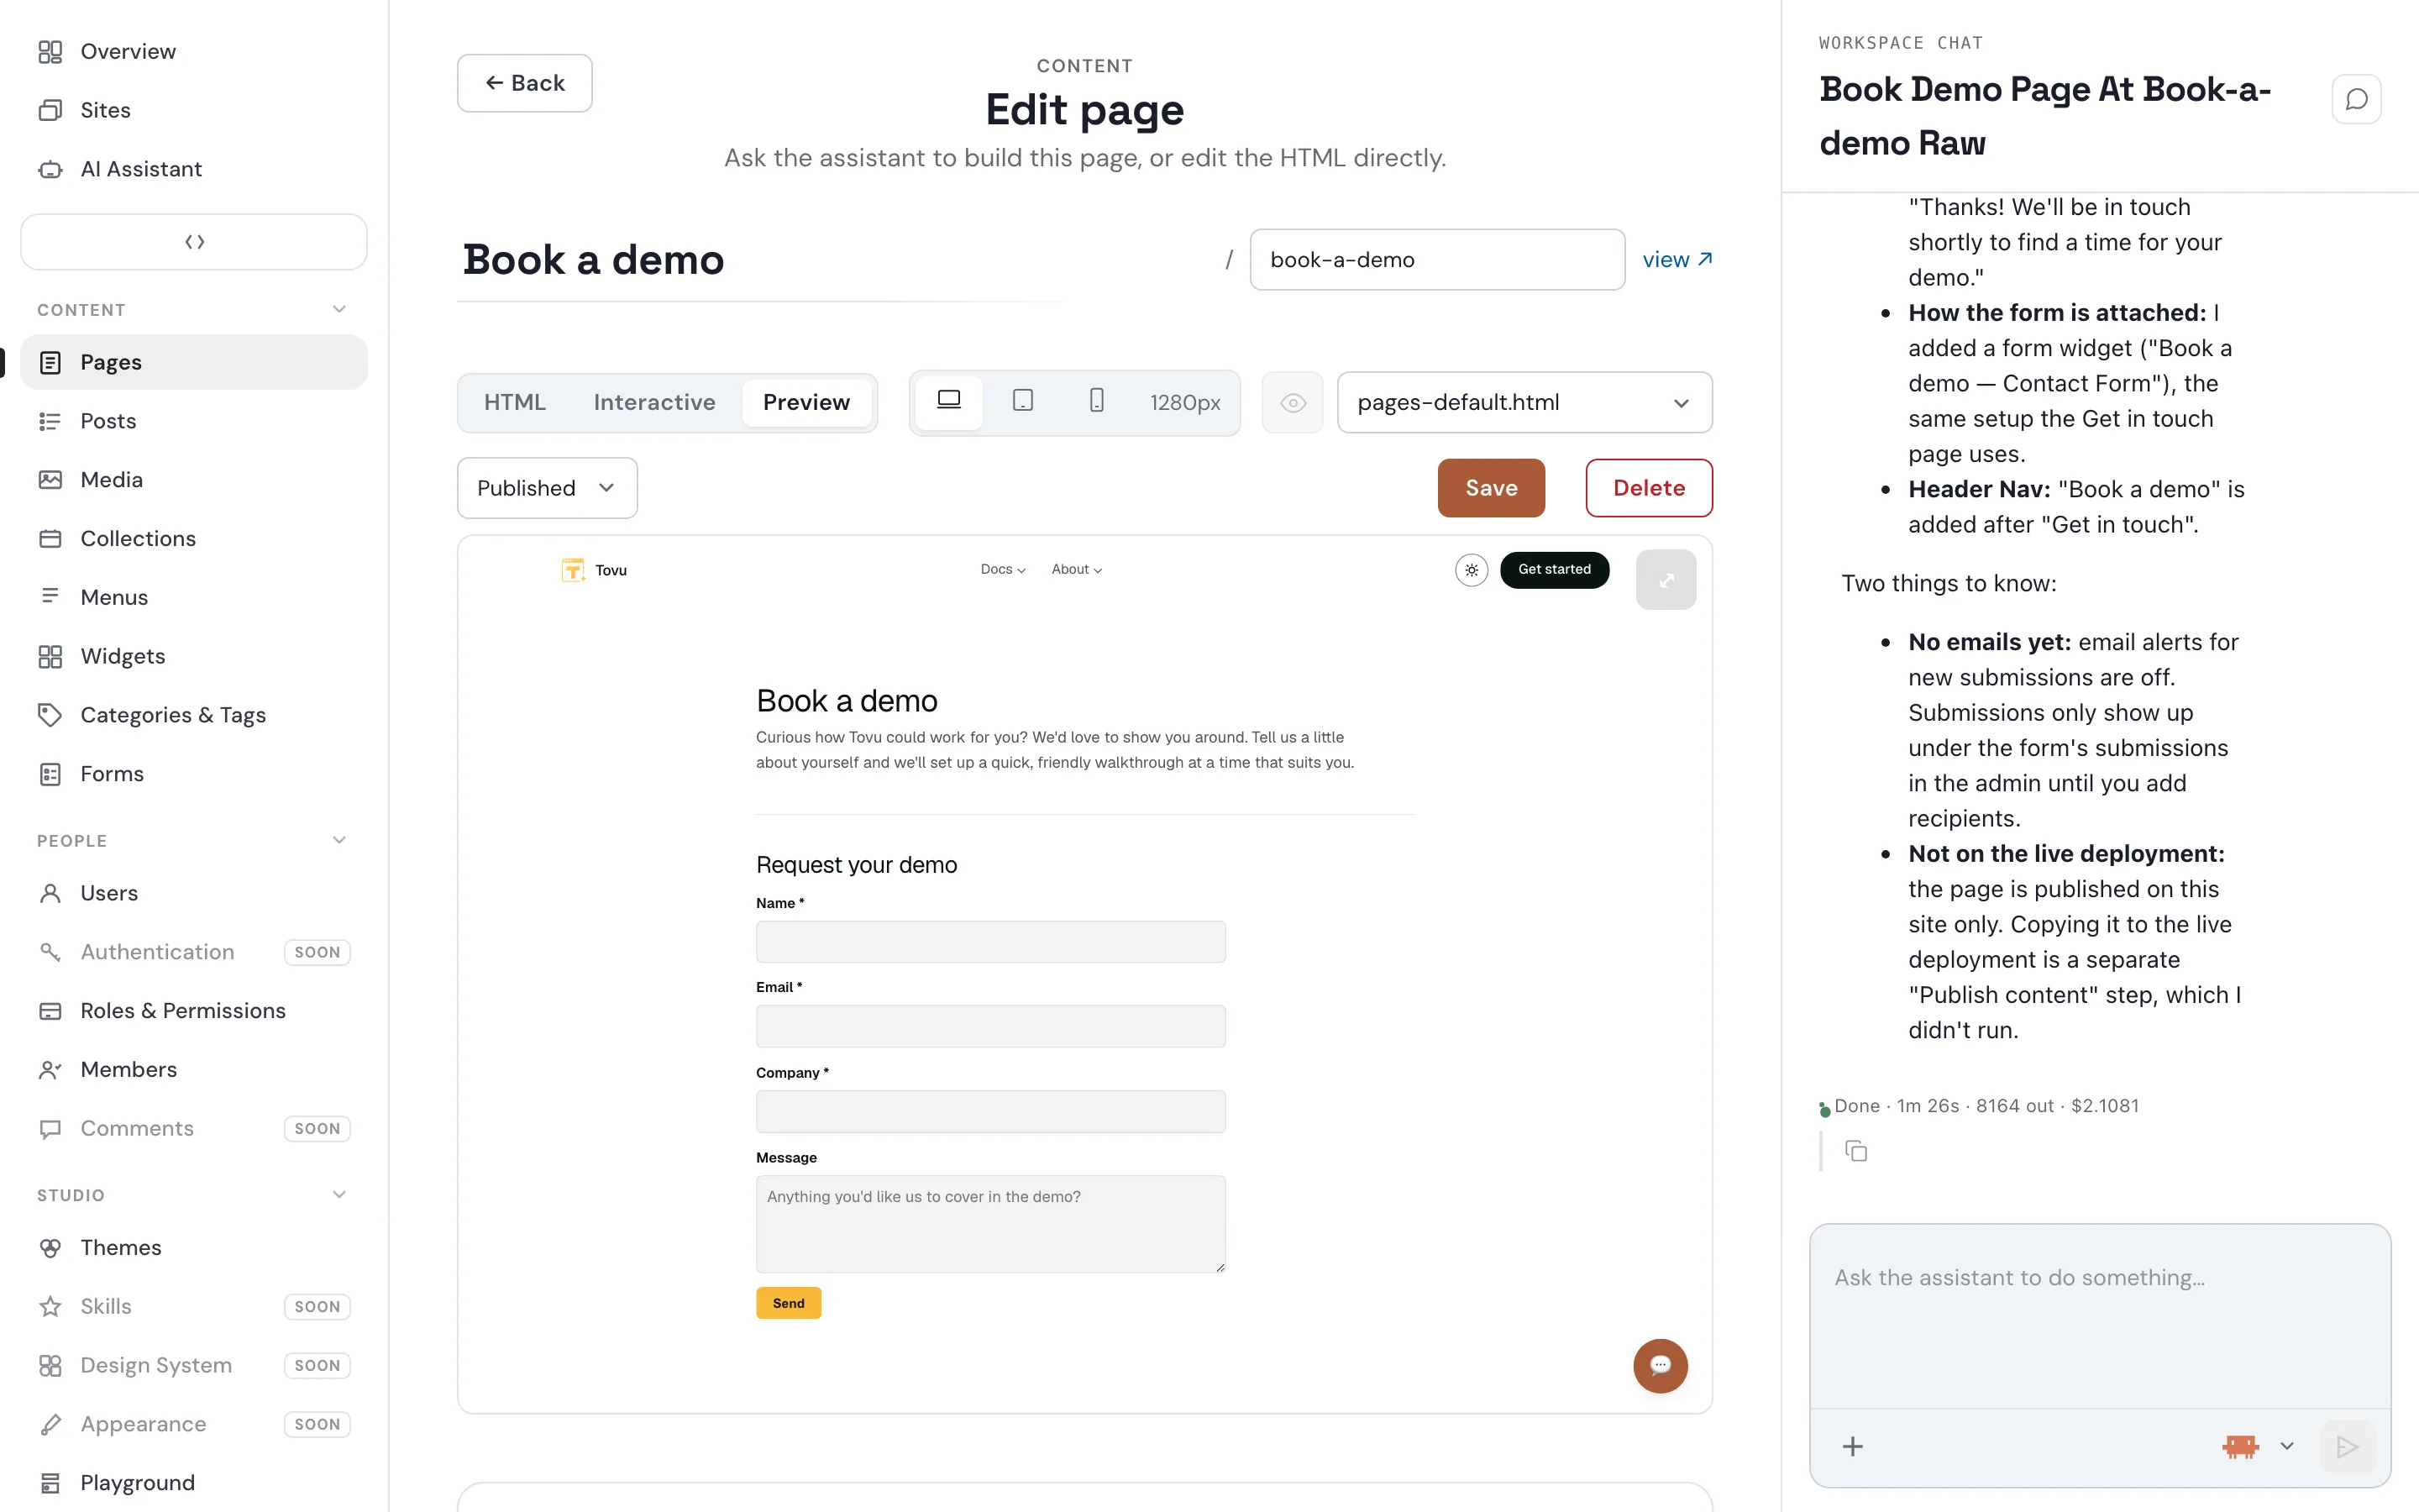2419x1512 pixels.
Task: Select the assistant model robot icon
Action: (2240, 1447)
